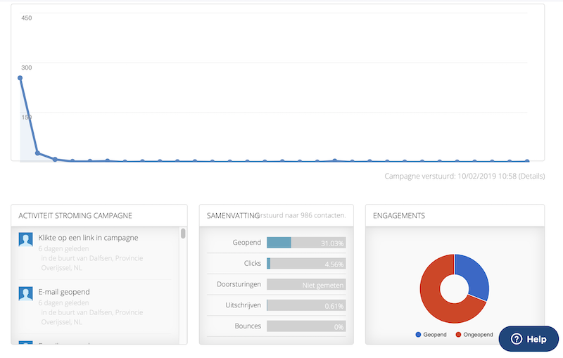The width and height of the screenshot is (563, 358).
Task: Click the first data point on line chart
Action: click(x=20, y=78)
